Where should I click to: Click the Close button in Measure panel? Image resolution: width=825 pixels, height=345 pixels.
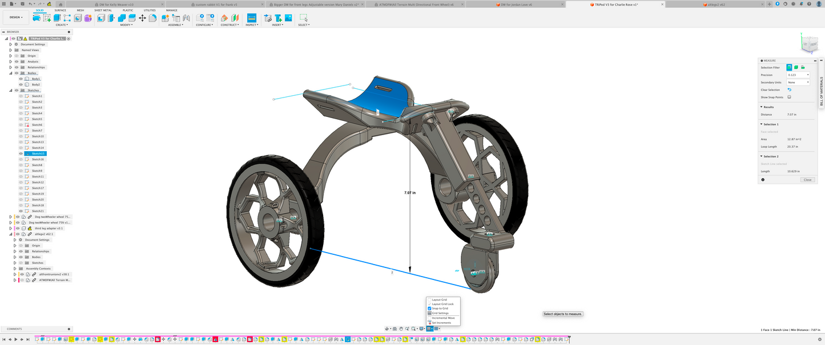point(807,180)
